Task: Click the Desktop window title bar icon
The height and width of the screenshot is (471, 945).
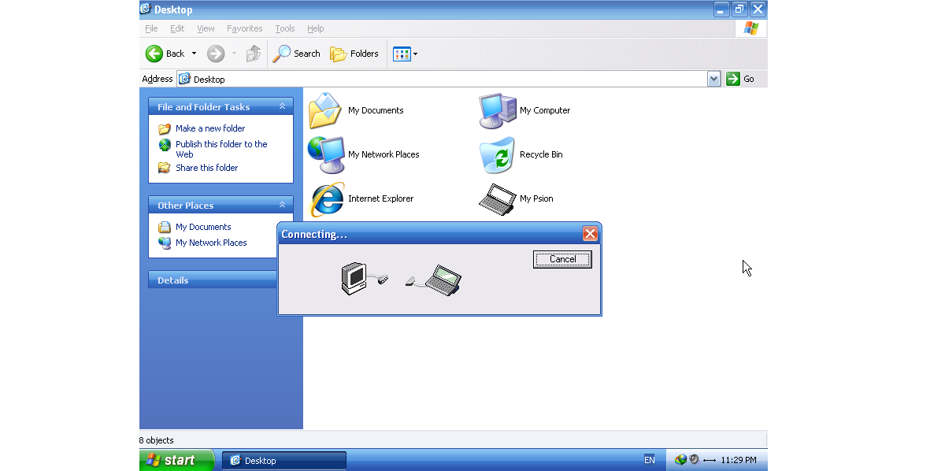Action: 146,9
